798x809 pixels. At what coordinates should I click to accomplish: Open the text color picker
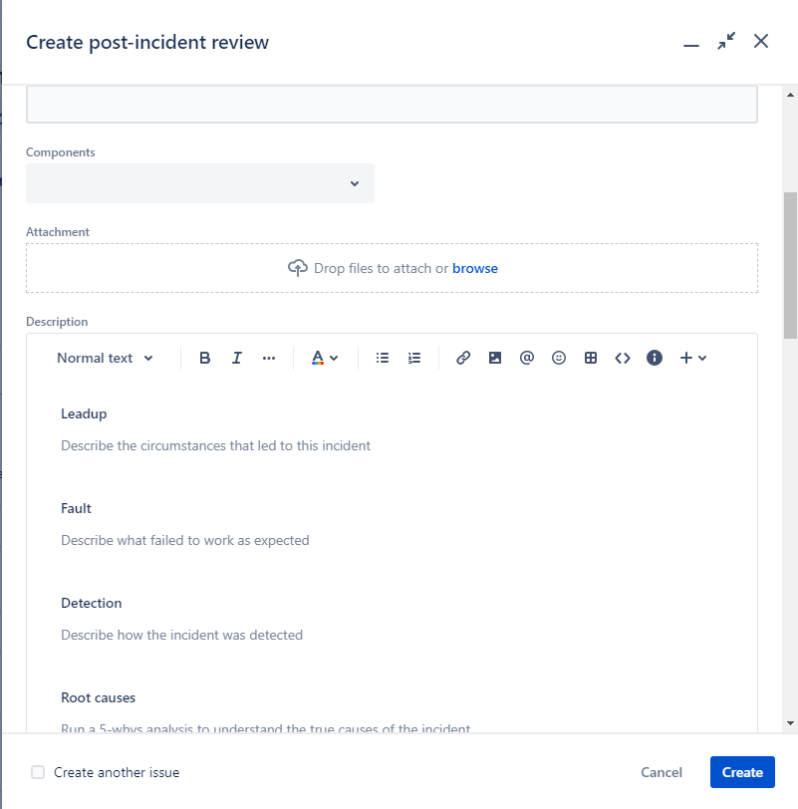pyautogui.click(x=325, y=358)
